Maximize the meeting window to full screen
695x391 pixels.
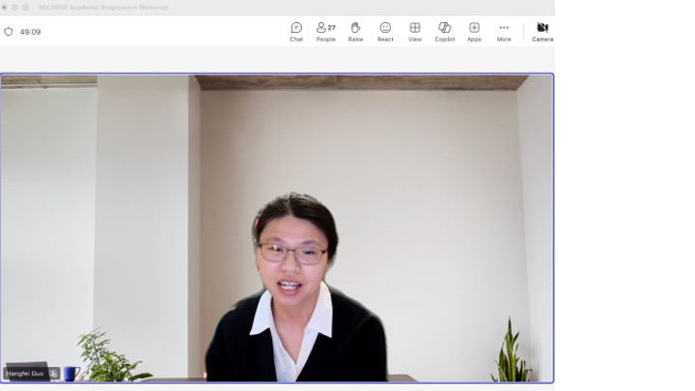(x=26, y=7)
